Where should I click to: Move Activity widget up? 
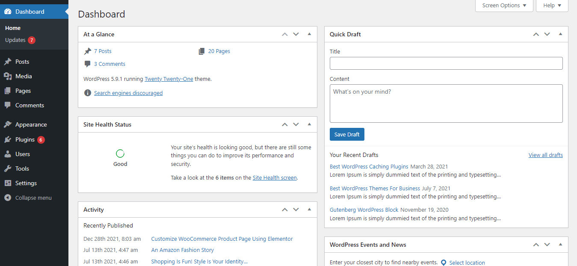[x=285, y=210]
